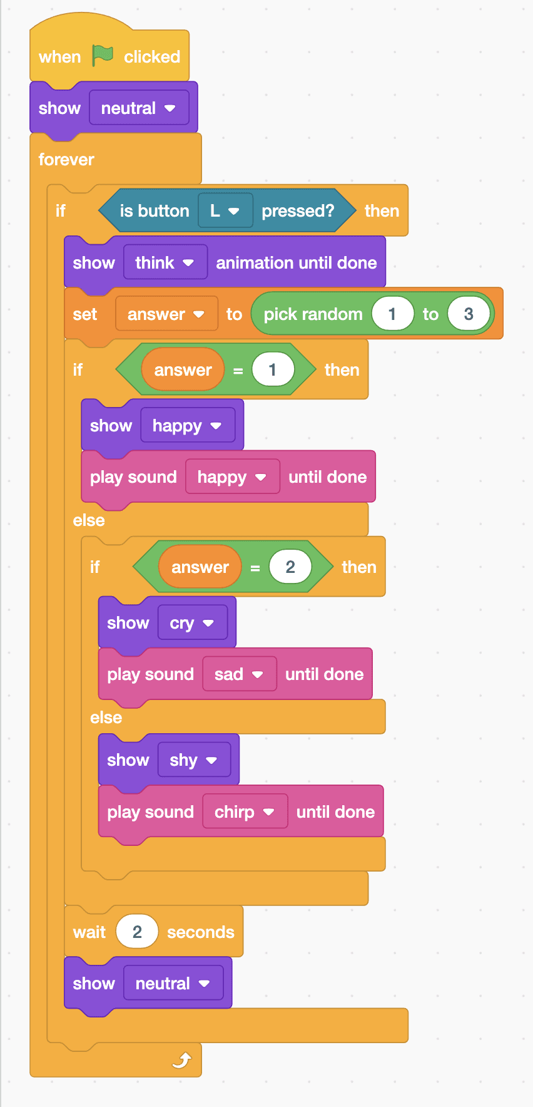Click the wait seconds value field

pyautogui.click(x=137, y=932)
